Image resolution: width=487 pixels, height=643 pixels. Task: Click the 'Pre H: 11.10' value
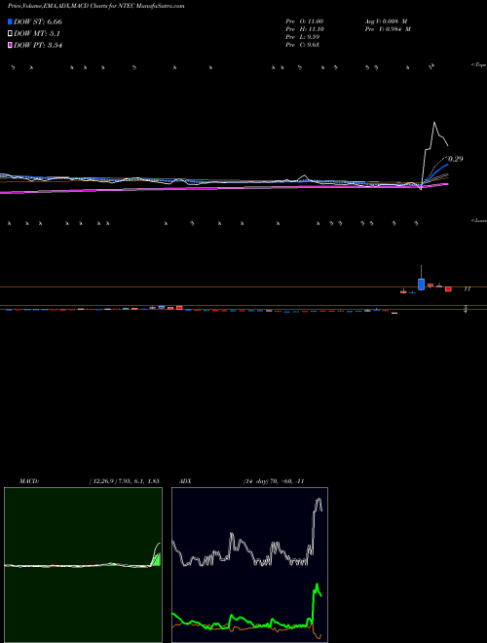tap(305, 29)
